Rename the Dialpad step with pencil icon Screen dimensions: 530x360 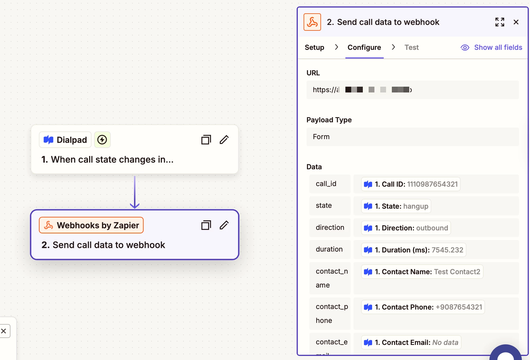tap(224, 140)
